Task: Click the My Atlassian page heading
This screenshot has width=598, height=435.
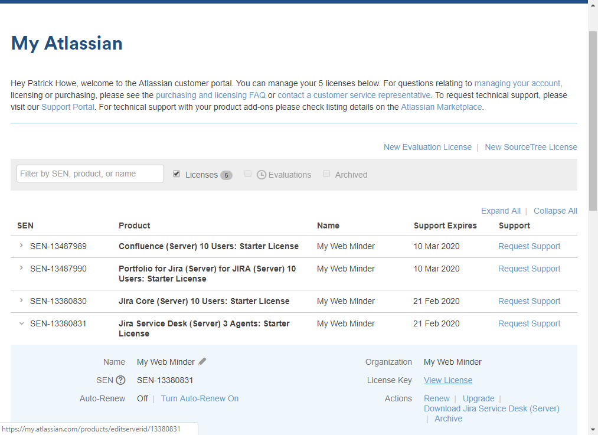Action: pyautogui.click(x=67, y=44)
